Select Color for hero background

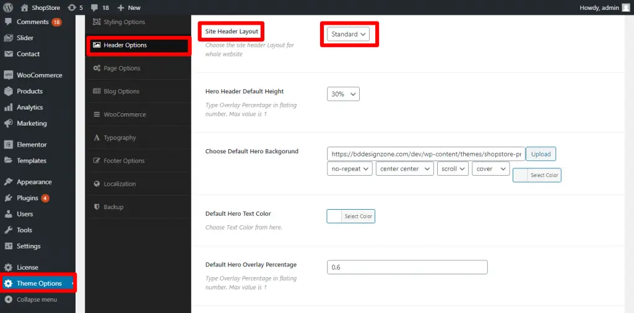(537, 175)
